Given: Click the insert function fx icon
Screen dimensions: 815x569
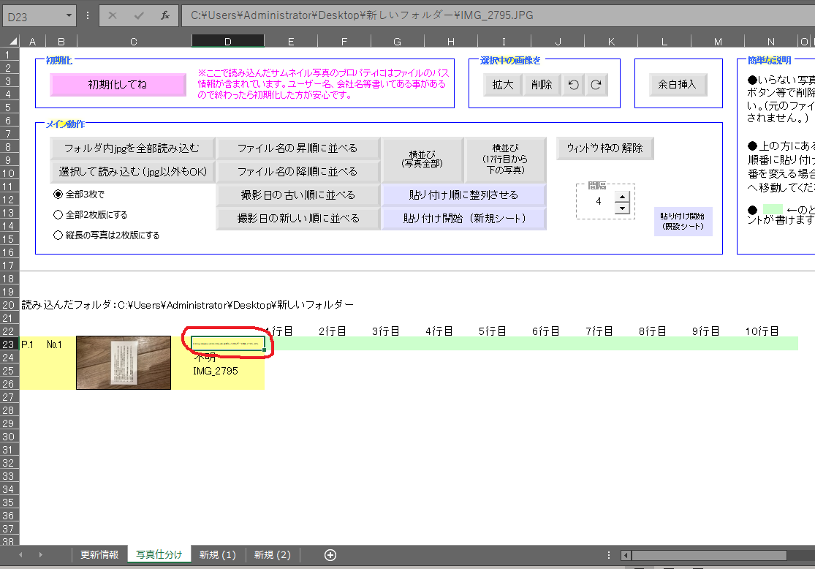Looking at the screenshot, I should click(165, 15).
